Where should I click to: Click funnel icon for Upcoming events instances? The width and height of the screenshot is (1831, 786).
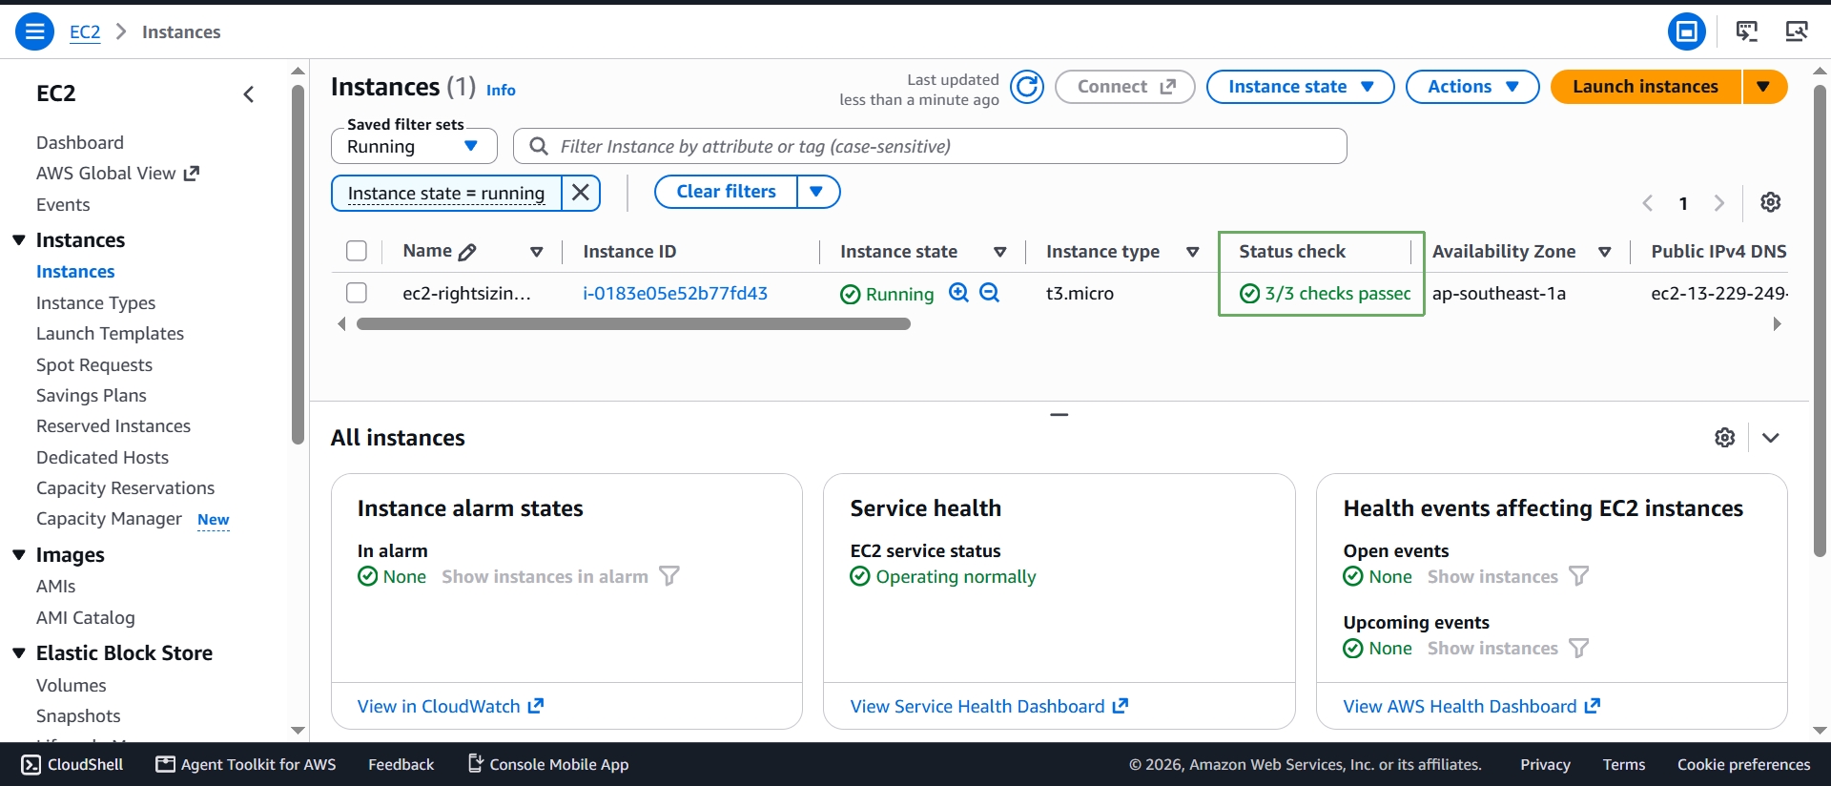1579,648
